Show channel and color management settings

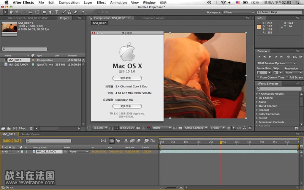coord(149,128)
